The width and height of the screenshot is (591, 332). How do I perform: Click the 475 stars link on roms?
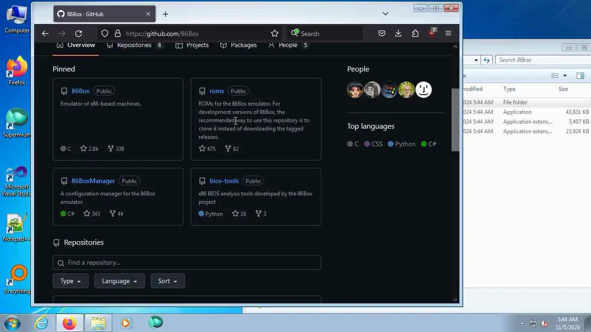click(x=207, y=148)
